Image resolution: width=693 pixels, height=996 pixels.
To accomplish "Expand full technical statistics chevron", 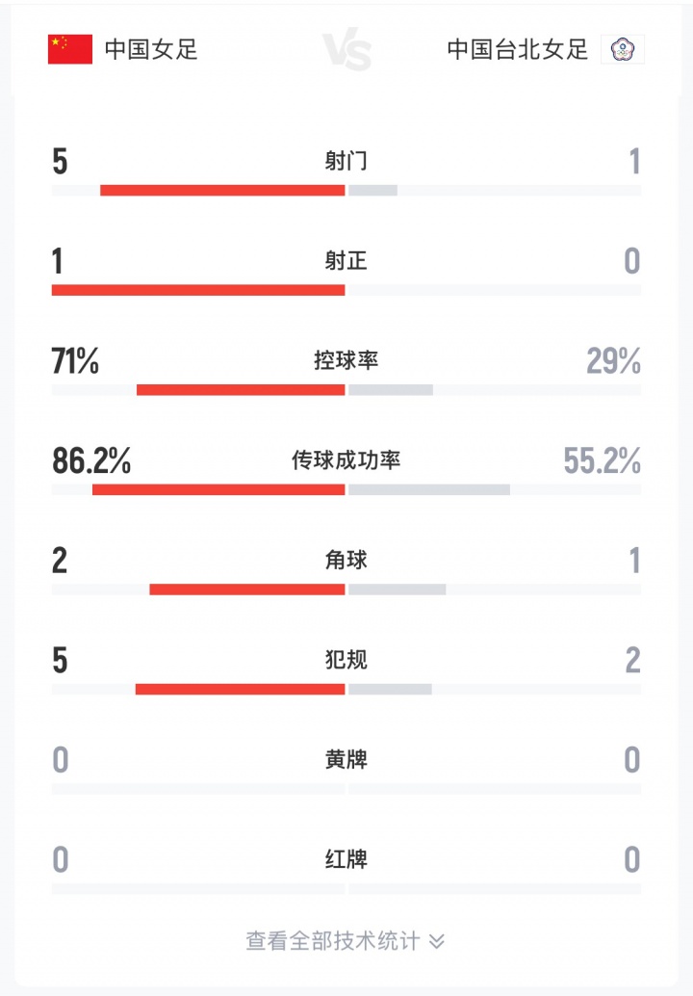I will [437, 941].
